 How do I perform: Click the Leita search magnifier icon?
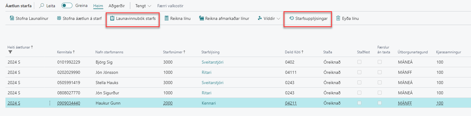(42, 6)
